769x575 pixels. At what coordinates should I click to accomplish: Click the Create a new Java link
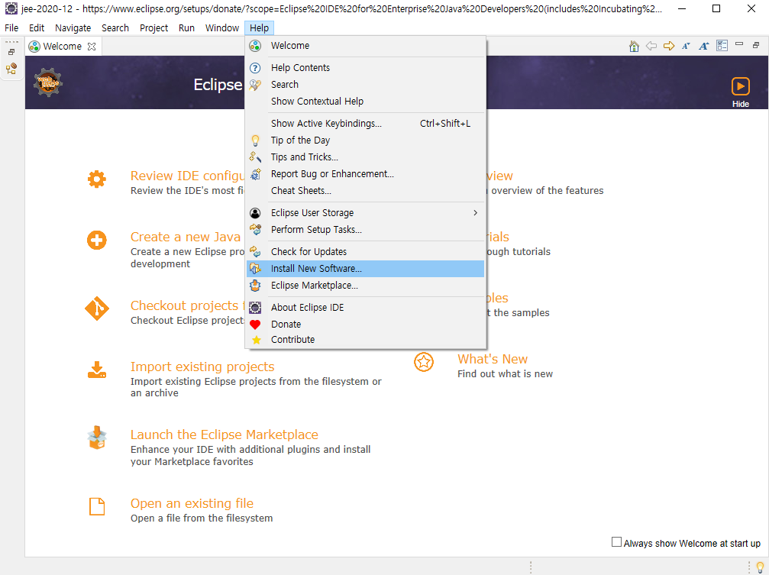[x=186, y=237]
